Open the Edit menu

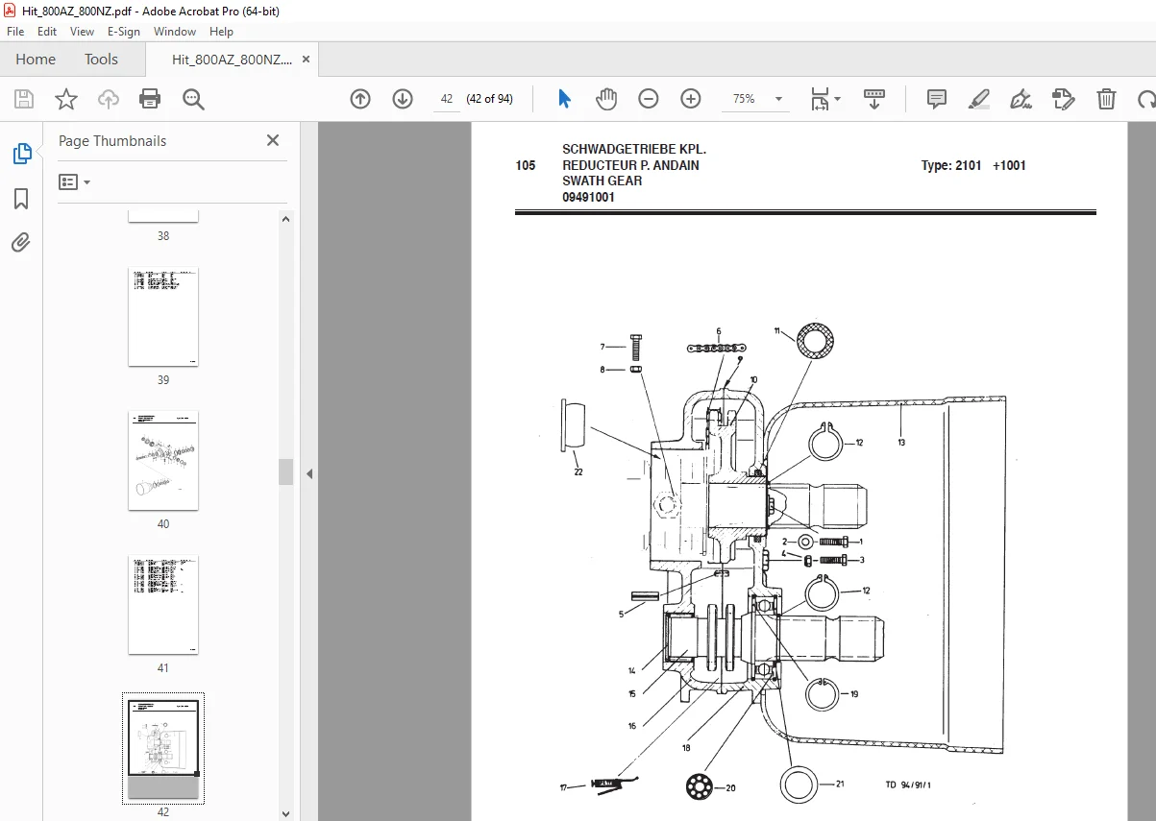click(x=47, y=32)
